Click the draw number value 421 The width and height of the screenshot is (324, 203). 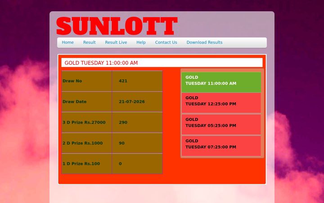pos(123,81)
